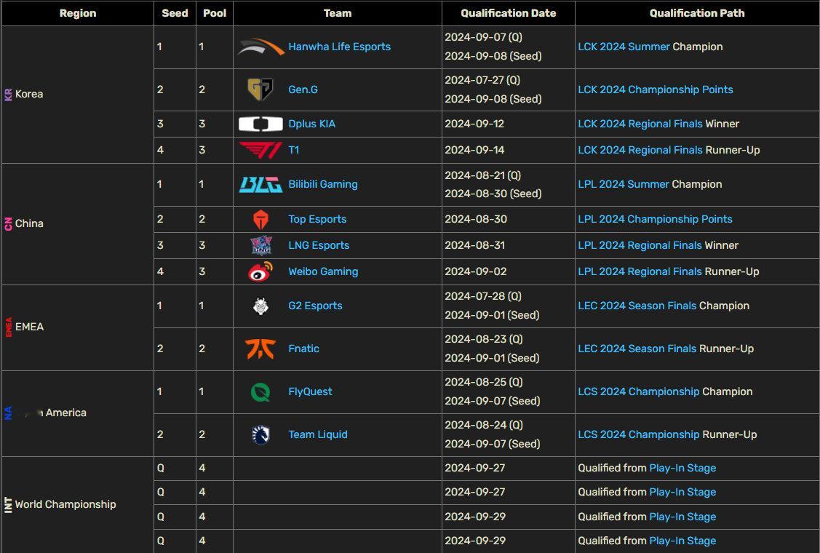Viewport: 820px width, 553px height.
Task: Open LPL 2024 Regional Finals link in Winner row
Action: tap(640, 245)
